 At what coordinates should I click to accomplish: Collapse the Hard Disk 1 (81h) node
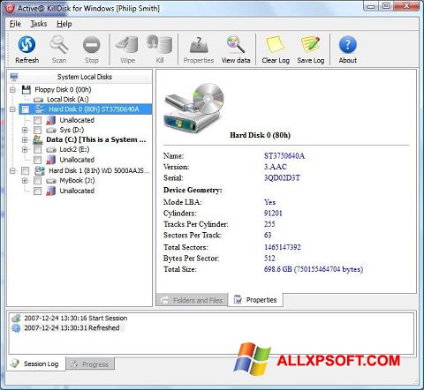coord(12,170)
